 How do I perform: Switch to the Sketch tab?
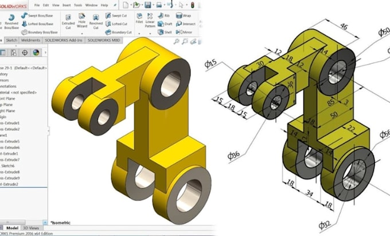point(11,40)
